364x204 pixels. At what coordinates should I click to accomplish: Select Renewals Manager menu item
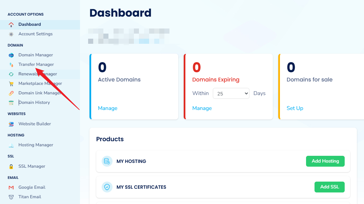point(38,74)
